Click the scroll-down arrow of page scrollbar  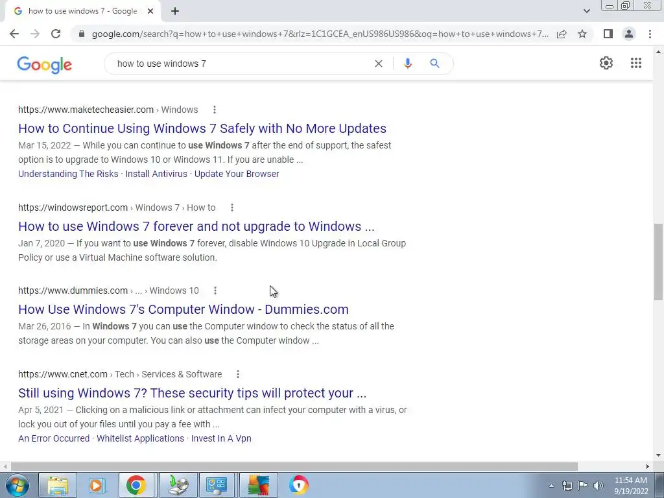[x=659, y=456]
